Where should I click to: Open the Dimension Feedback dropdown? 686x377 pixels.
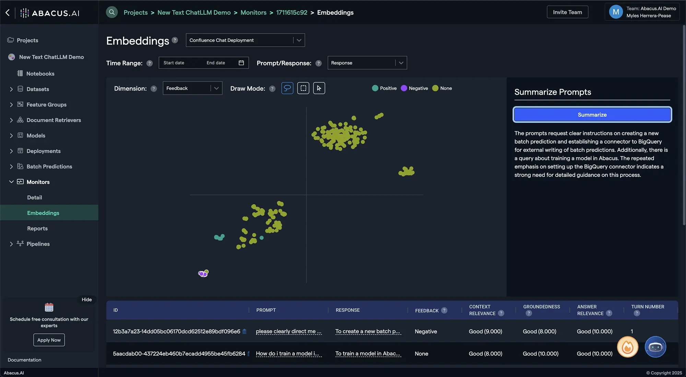pos(192,88)
